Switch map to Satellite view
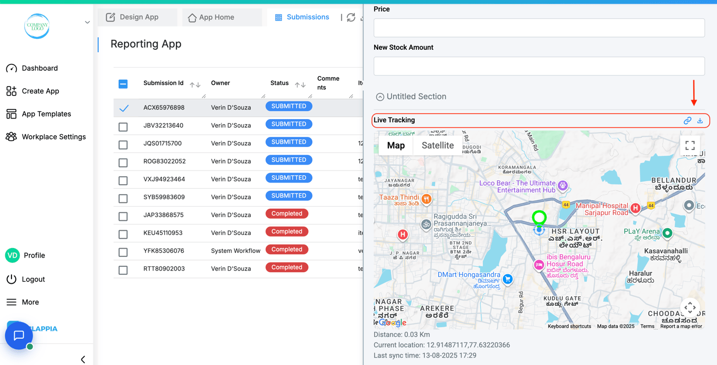The height and width of the screenshot is (365, 717). point(437,146)
